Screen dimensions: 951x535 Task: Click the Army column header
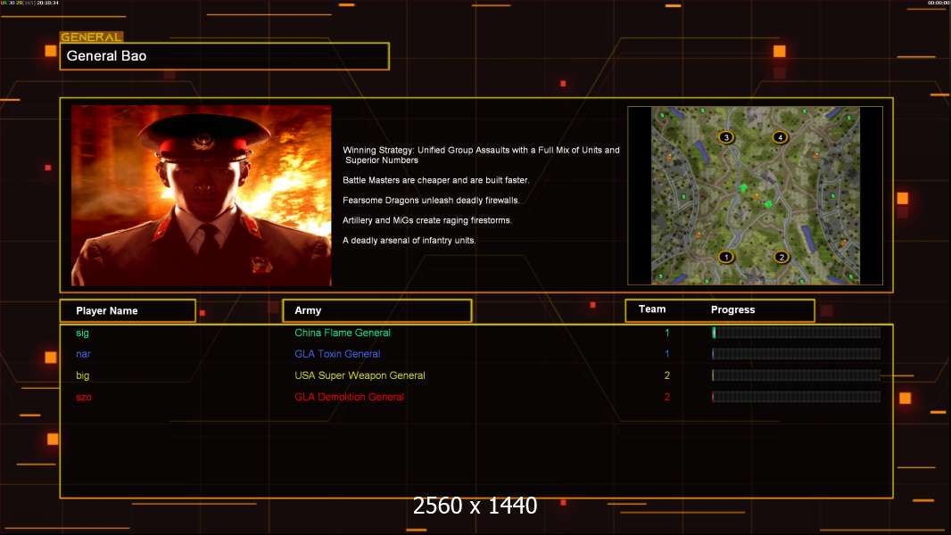coord(308,311)
